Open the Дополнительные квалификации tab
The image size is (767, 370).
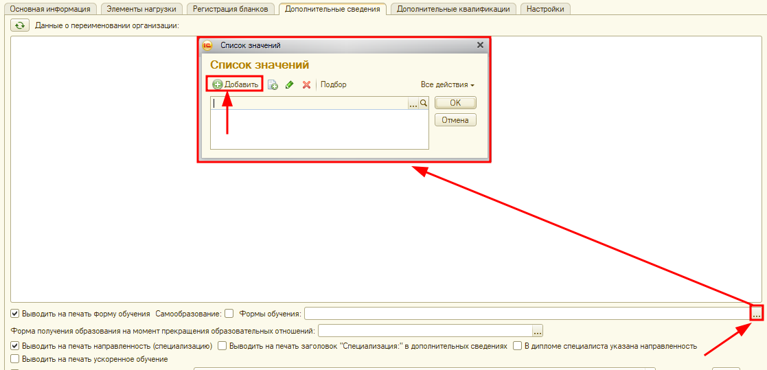pyautogui.click(x=453, y=9)
